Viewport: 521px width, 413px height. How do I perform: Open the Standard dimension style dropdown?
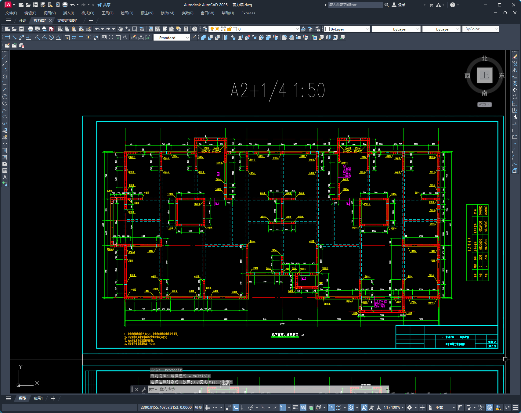click(172, 38)
